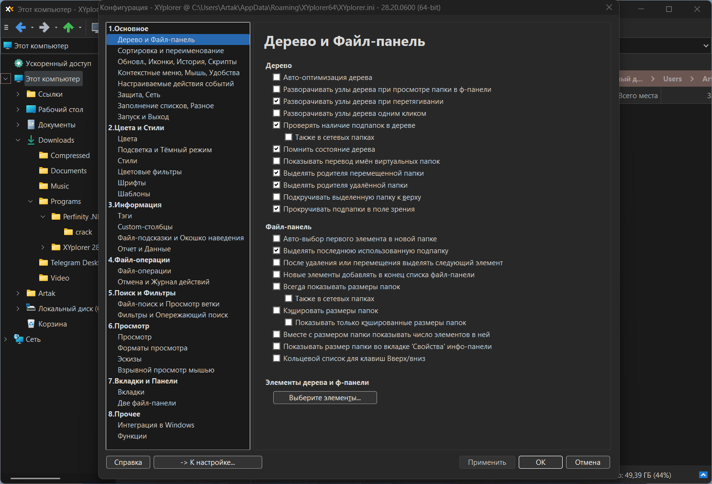Click the crack folder icon
The height and width of the screenshot is (484, 712).
[x=68, y=232]
